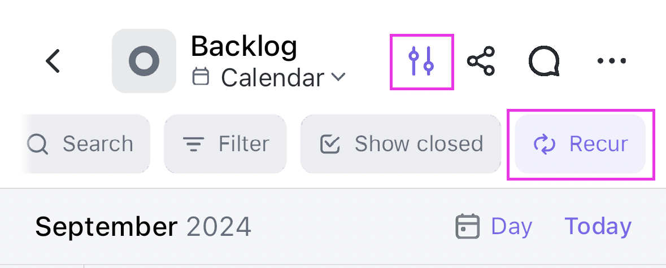Image resolution: width=666 pixels, height=268 pixels.
Task: Toggle the Recur recurring tasks chip
Action: [580, 144]
